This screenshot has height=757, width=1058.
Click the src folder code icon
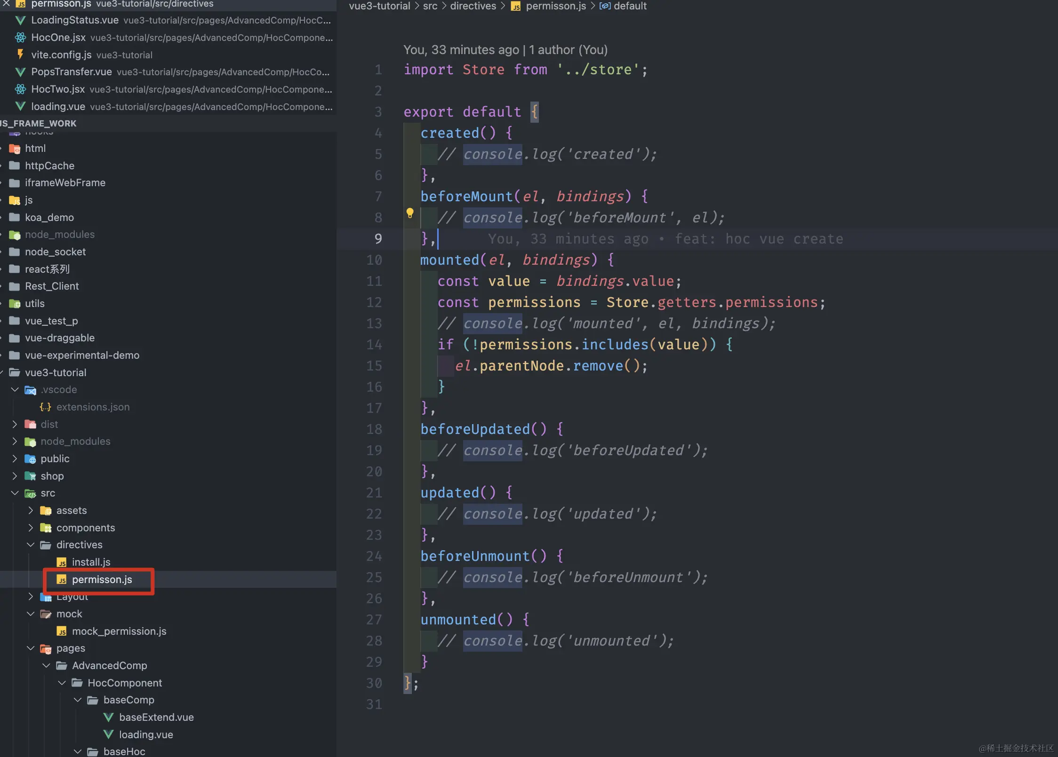(x=30, y=494)
